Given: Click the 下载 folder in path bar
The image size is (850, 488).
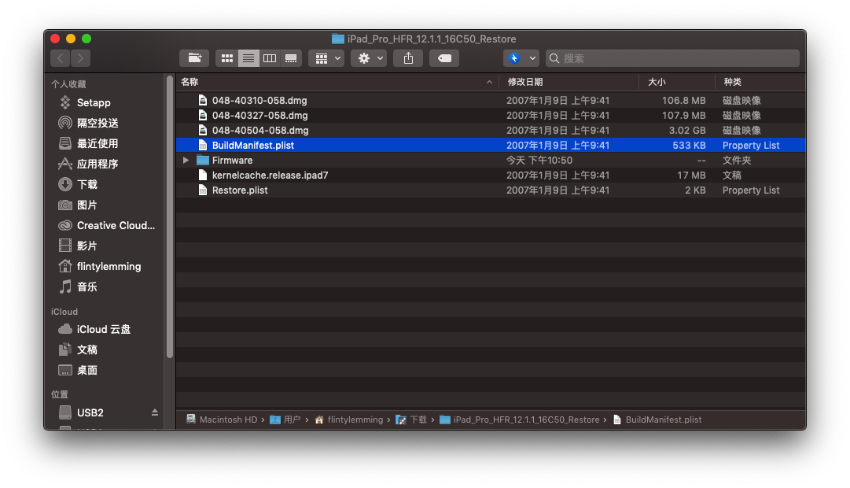Looking at the screenshot, I should [x=418, y=420].
